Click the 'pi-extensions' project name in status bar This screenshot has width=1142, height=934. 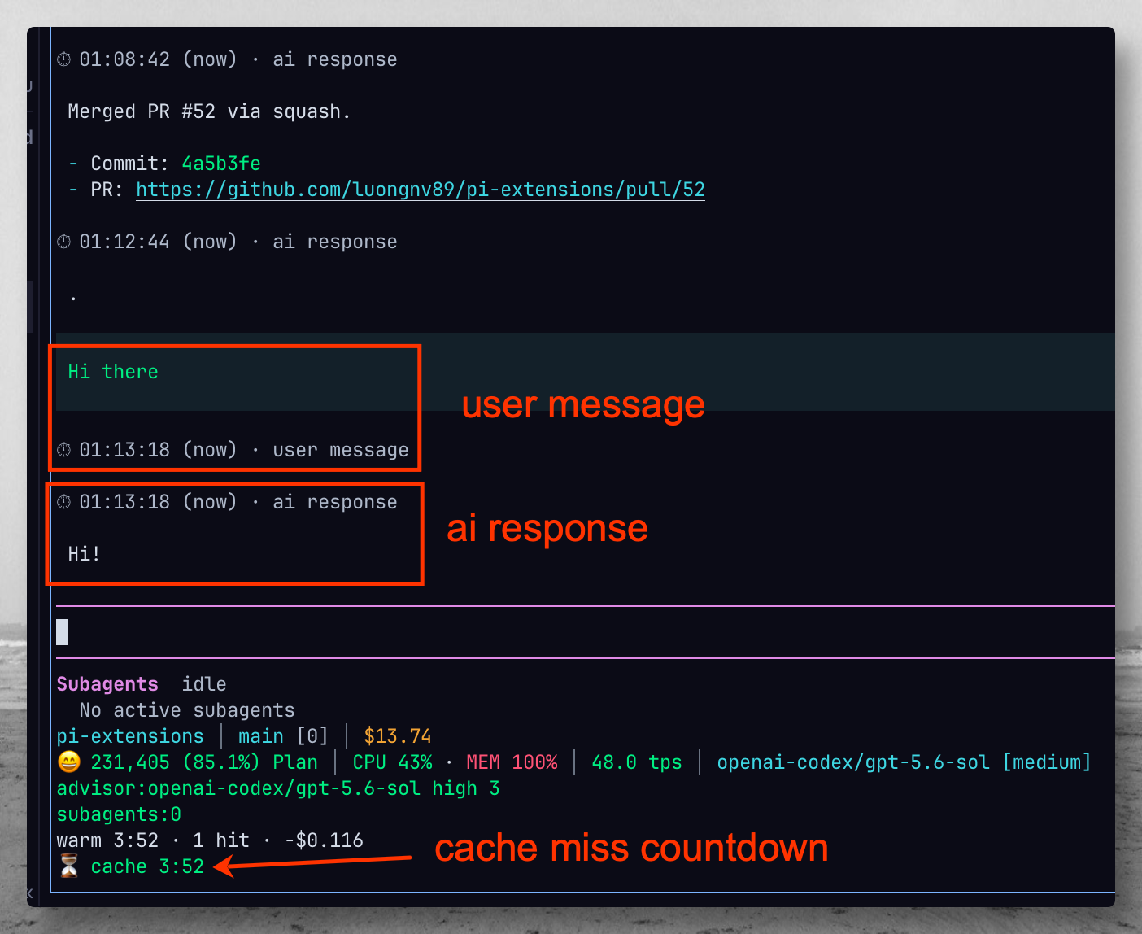130,736
